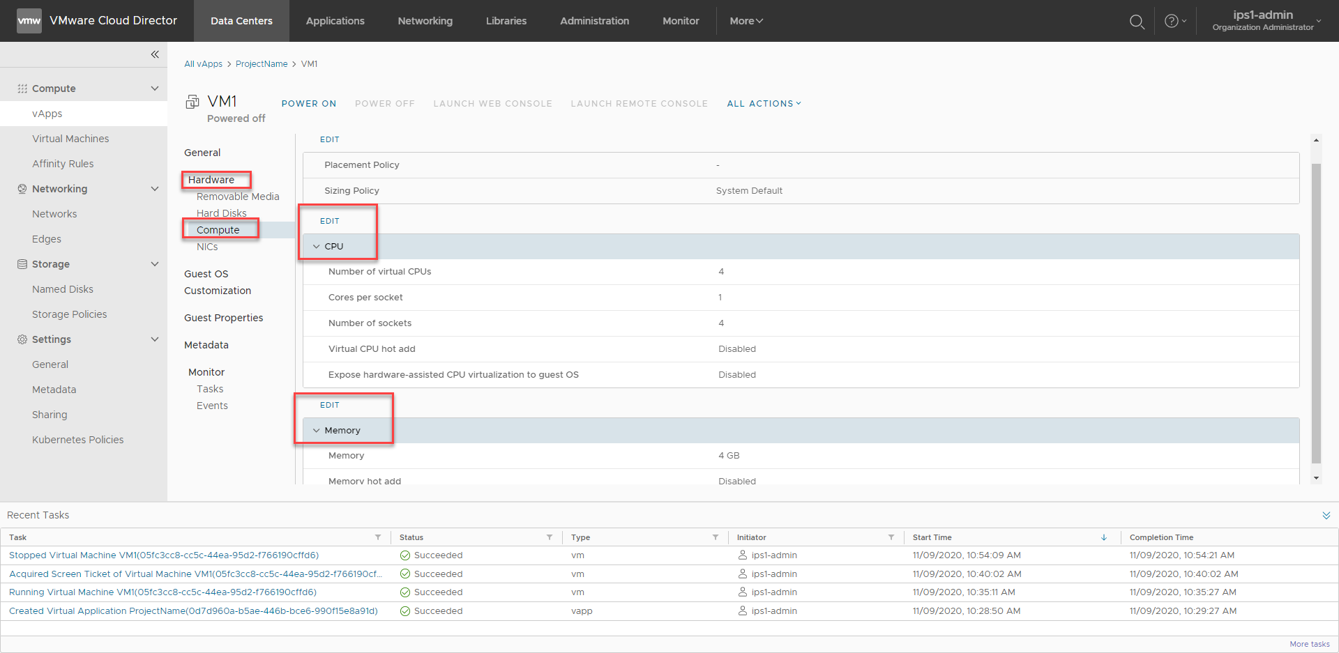Collapse the Compute sidebar section

pyautogui.click(x=155, y=89)
